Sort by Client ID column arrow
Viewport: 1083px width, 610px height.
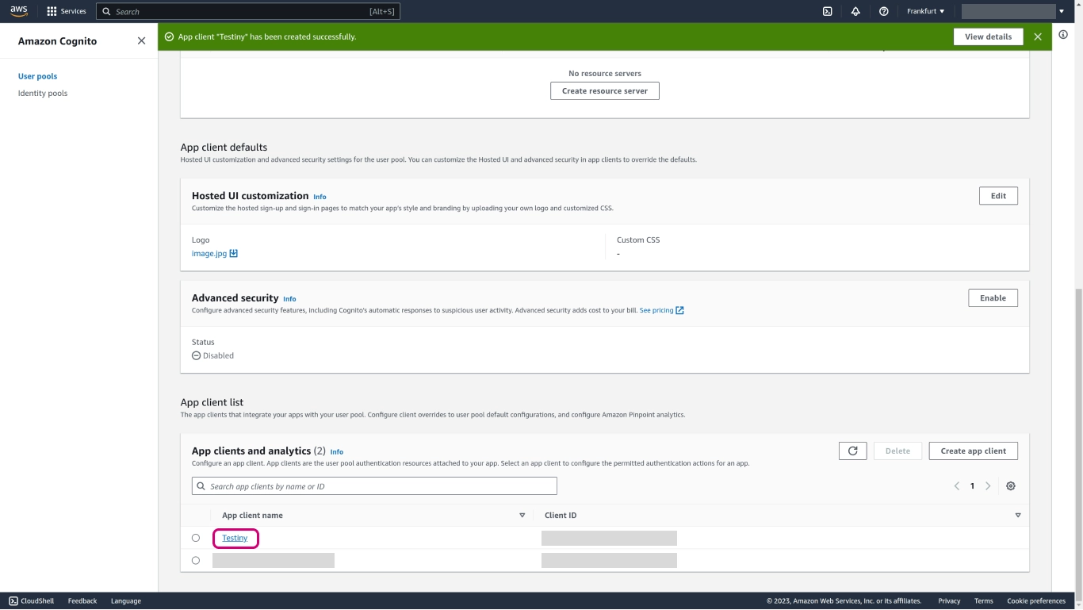[x=1017, y=516]
